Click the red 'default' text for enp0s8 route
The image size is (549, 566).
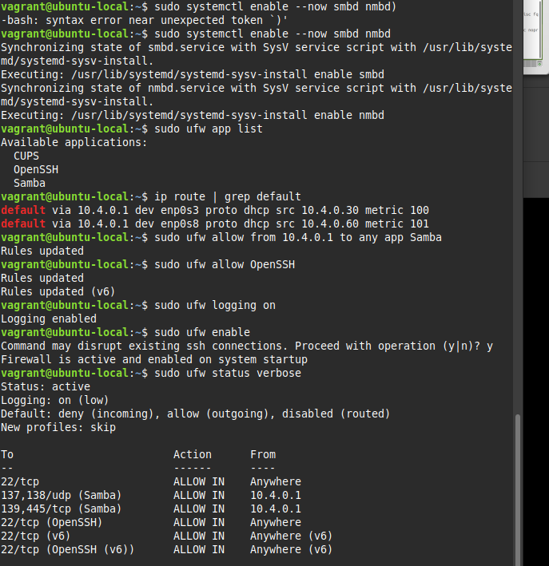point(23,224)
